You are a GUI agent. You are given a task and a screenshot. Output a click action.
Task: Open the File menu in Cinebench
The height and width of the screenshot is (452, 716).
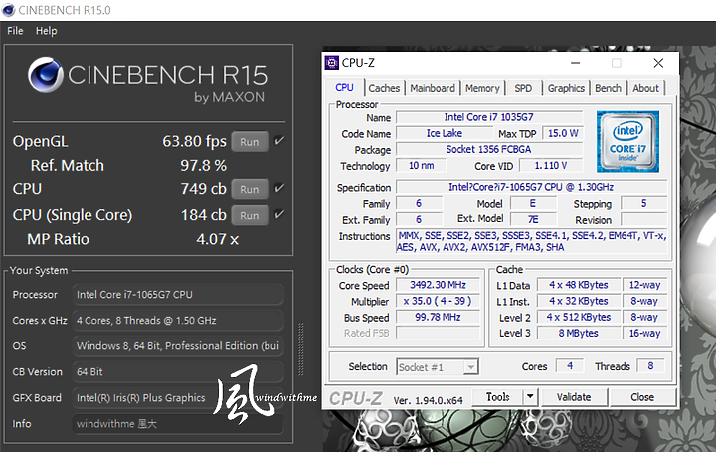[15, 31]
